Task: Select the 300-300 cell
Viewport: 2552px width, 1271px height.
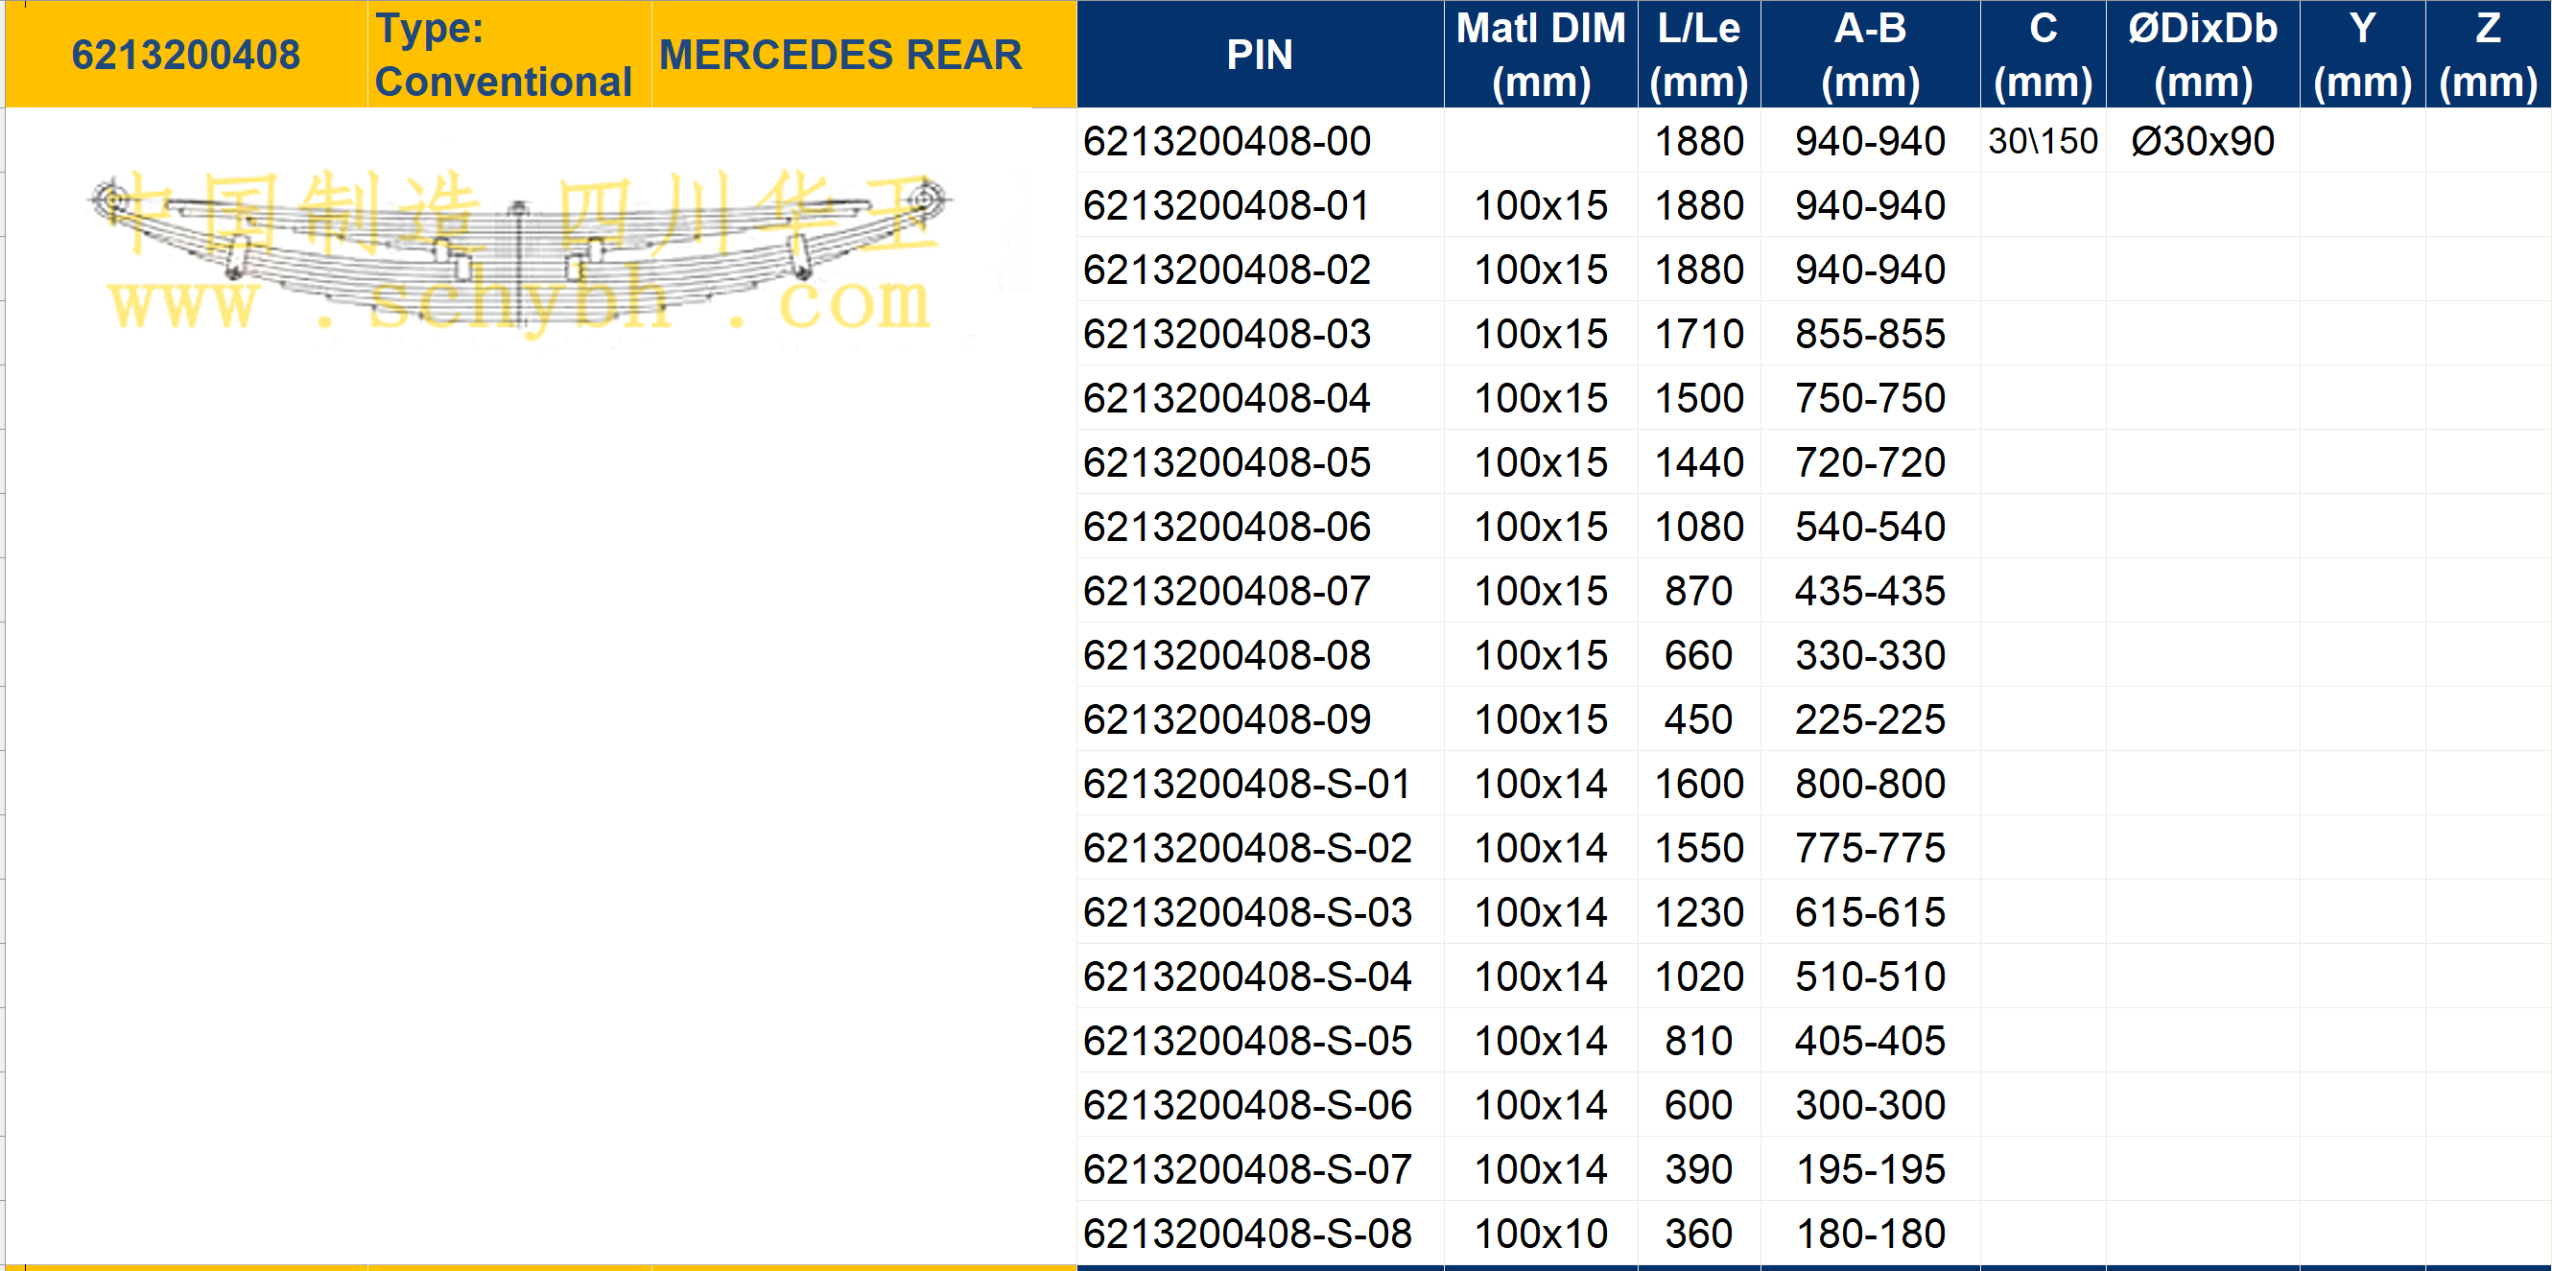Action: [1871, 1106]
